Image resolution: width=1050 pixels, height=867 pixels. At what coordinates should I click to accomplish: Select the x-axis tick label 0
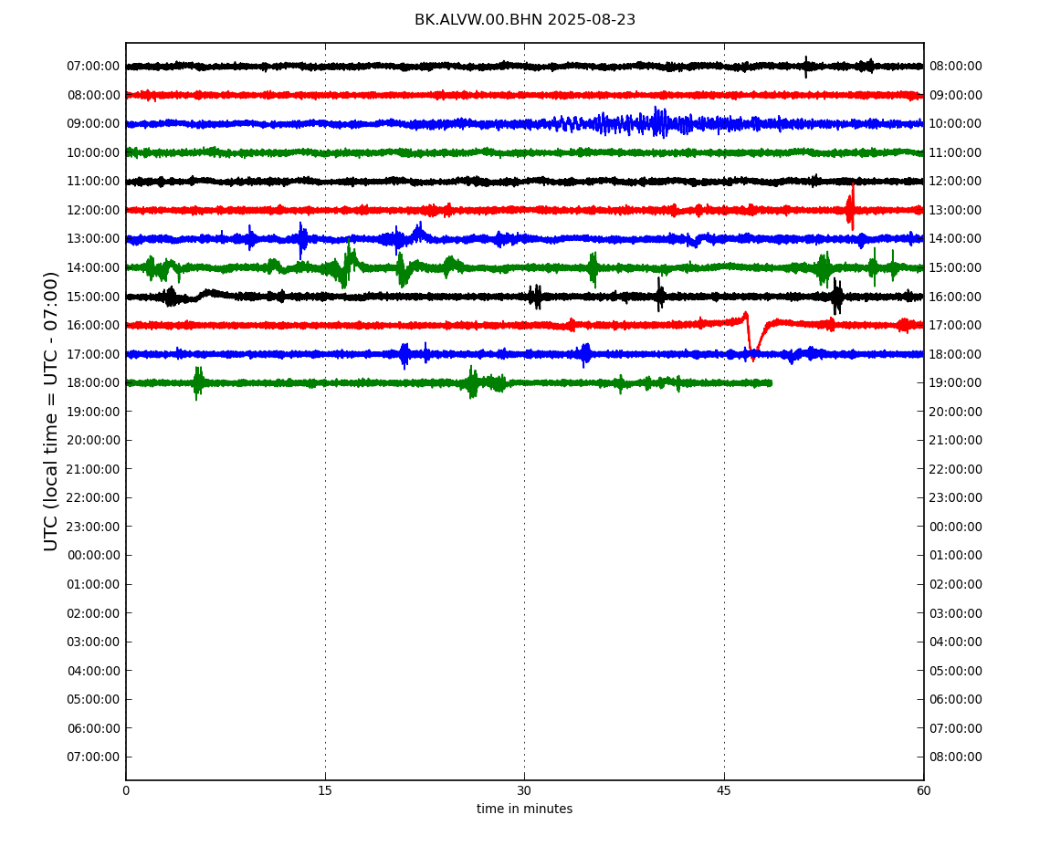click(126, 790)
